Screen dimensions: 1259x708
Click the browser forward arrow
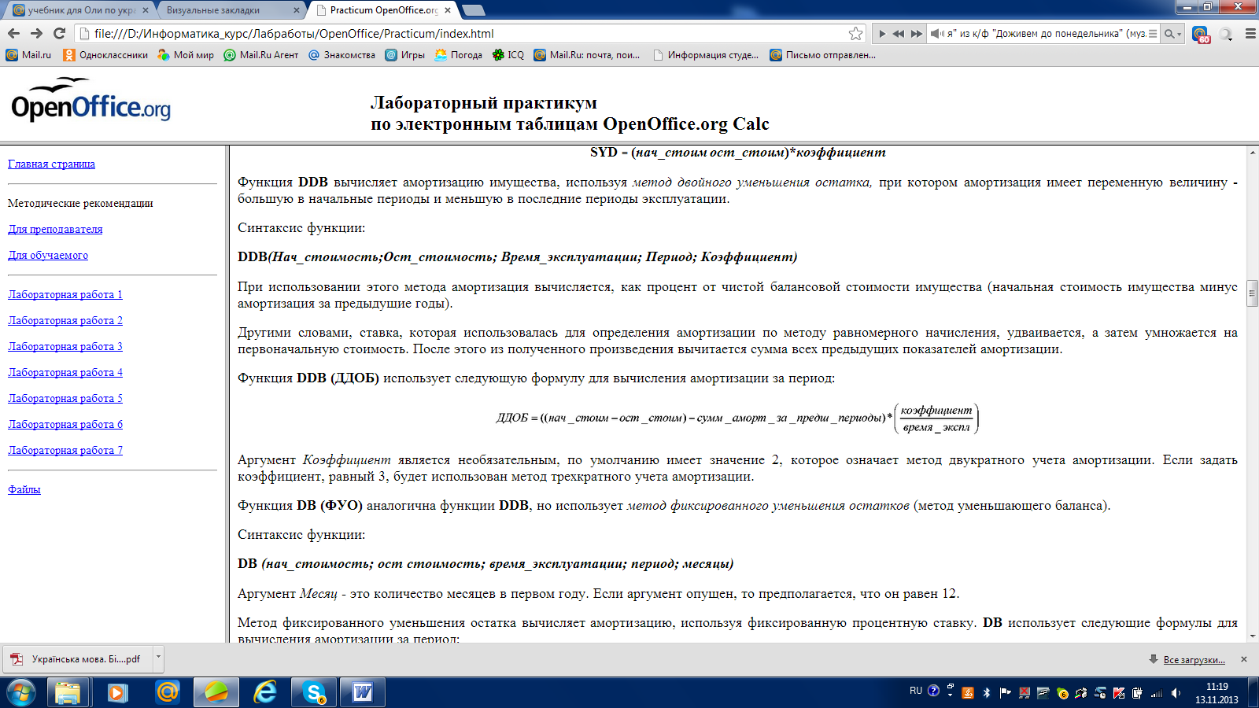pyautogui.click(x=36, y=33)
